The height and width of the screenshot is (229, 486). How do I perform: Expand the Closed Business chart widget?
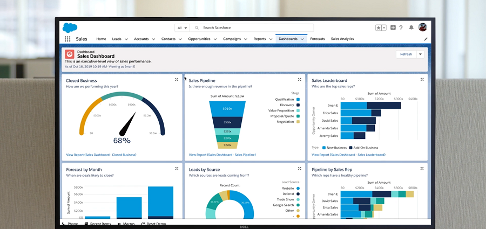177,80
